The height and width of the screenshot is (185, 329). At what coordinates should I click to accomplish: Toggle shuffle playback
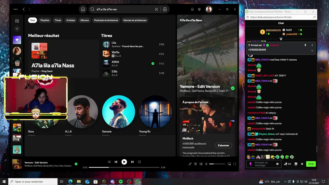tap(109, 162)
